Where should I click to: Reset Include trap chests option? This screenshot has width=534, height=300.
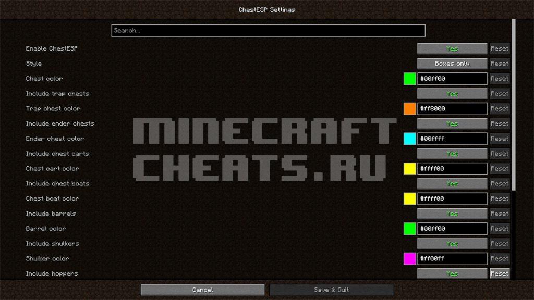coord(500,94)
